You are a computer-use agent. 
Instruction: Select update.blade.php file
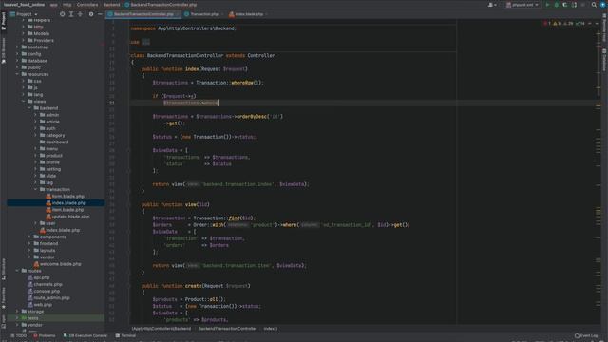point(67,217)
